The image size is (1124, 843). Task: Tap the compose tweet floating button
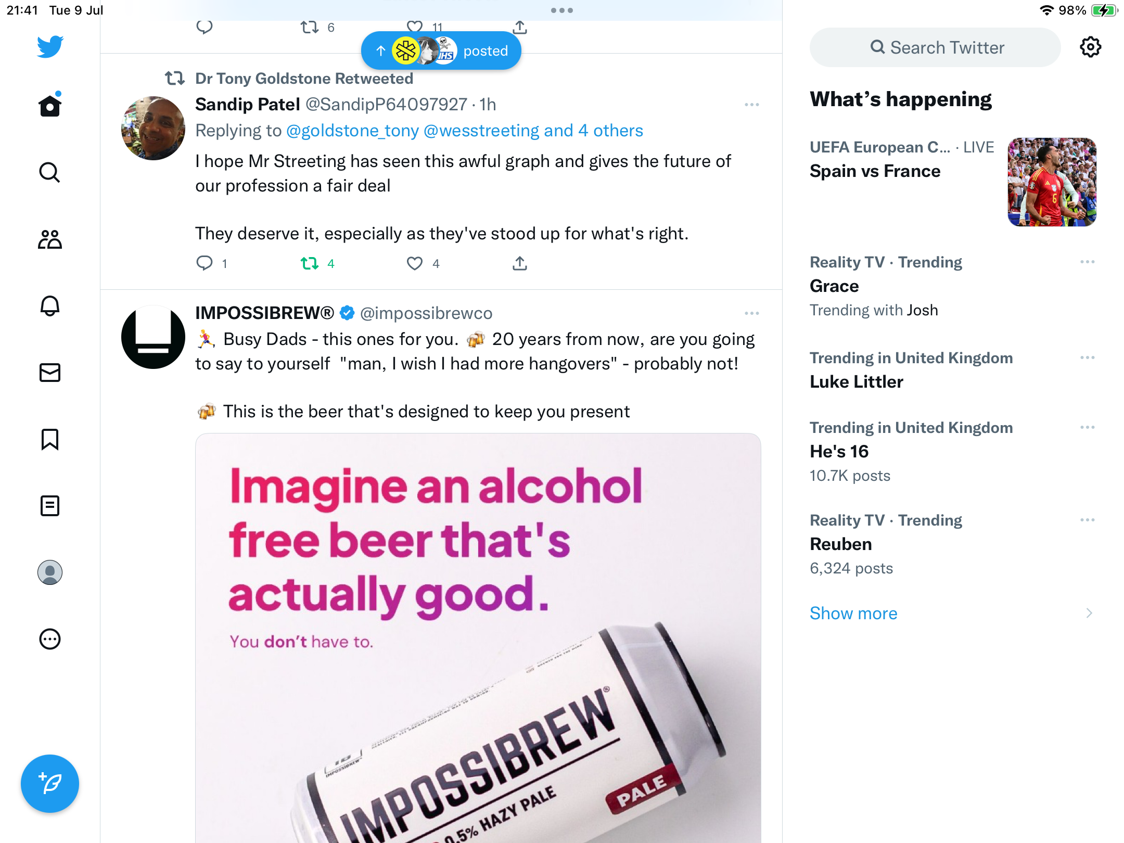(50, 784)
